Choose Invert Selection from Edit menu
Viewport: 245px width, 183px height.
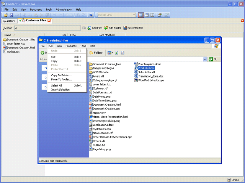coord(67,90)
